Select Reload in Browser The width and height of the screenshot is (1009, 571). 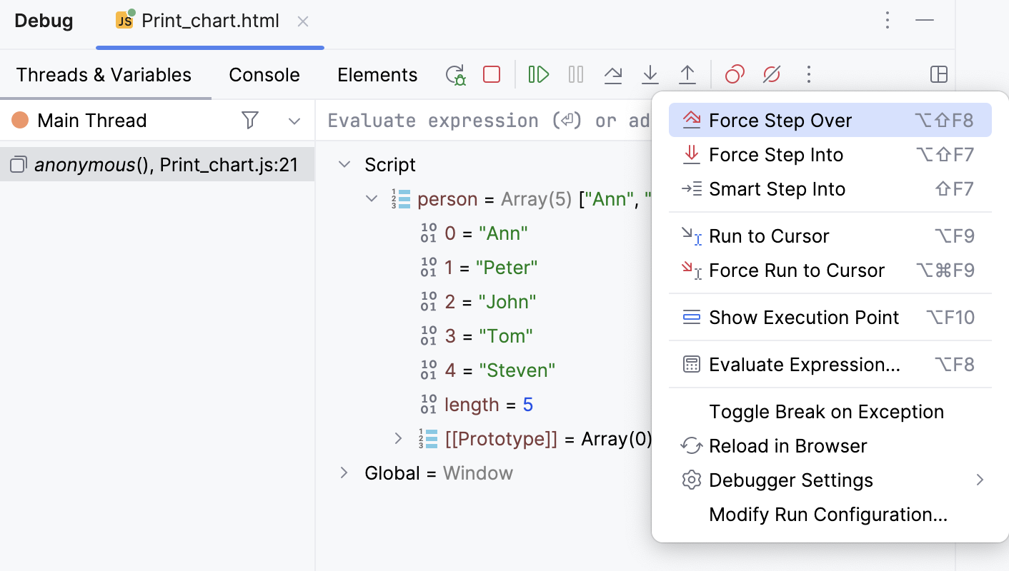click(787, 445)
